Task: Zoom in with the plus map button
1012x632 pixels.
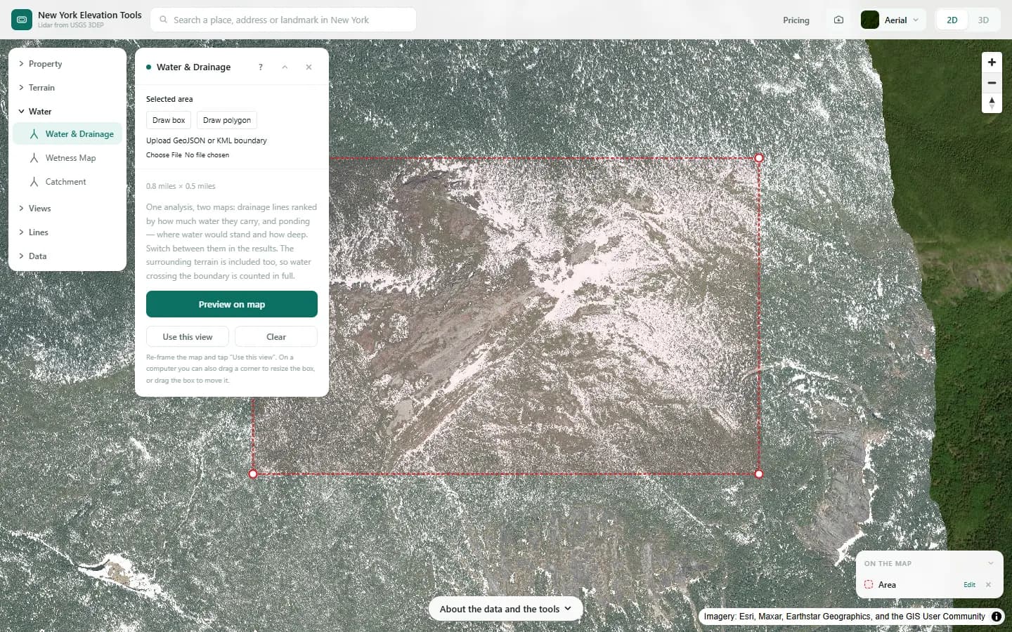Action: click(992, 62)
